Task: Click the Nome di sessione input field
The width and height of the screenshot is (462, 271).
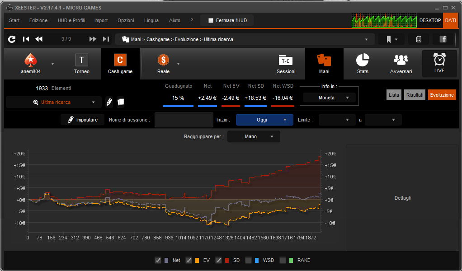Action: pyautogui.click(x=184, y=120)
